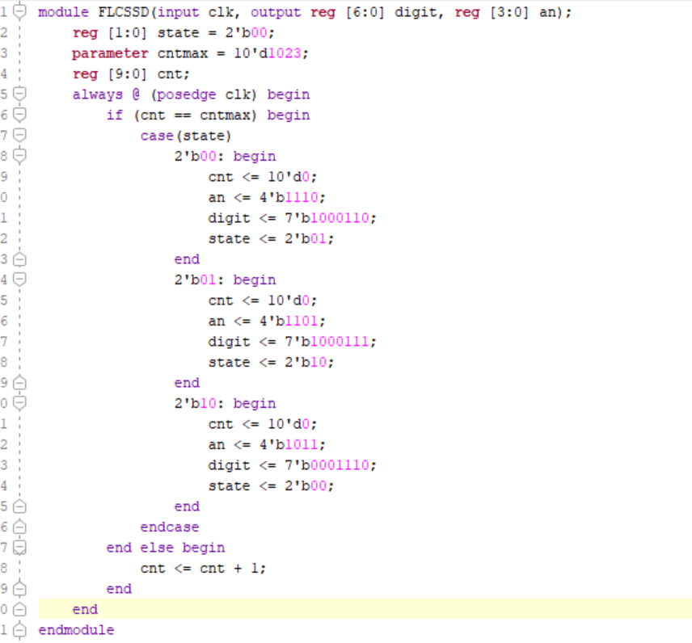
Task: Click fold end marker beside endmodule
Action: click(x=20, y=630)
